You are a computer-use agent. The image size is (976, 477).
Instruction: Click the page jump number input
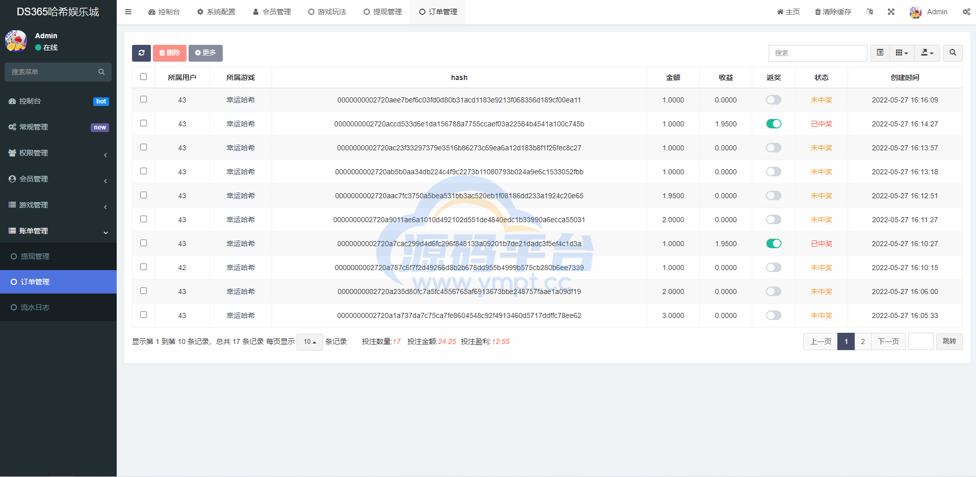point(920,341)
